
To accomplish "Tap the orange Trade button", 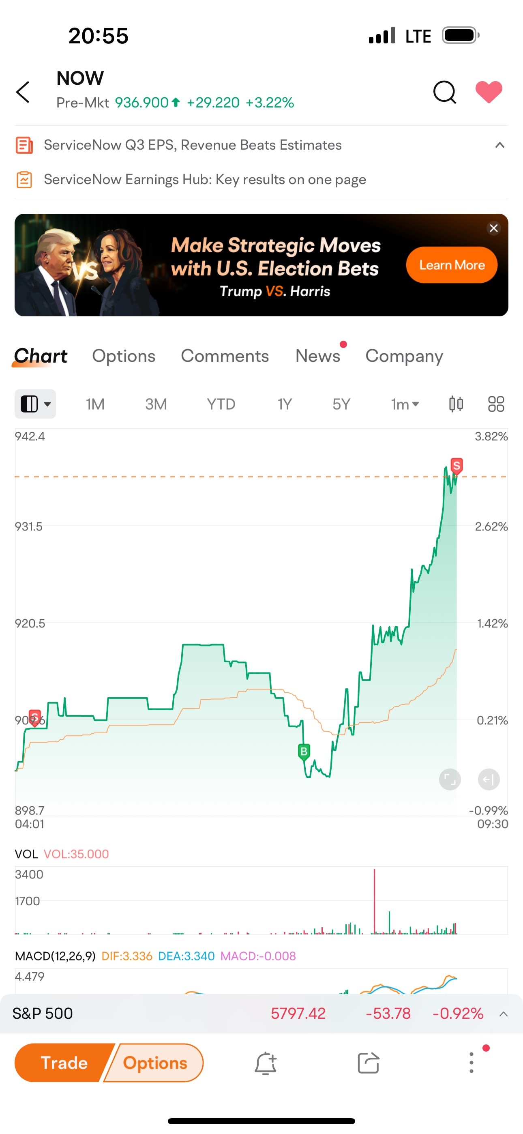I will (64, 1063).
